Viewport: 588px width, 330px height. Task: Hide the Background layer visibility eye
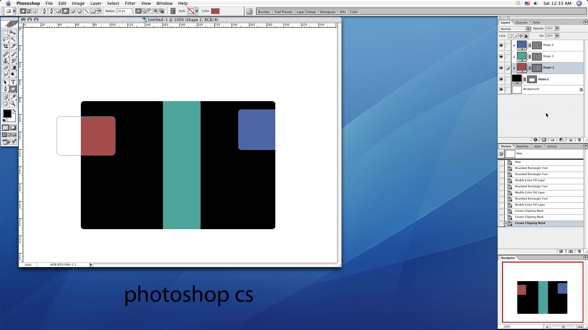click(501, 90)
